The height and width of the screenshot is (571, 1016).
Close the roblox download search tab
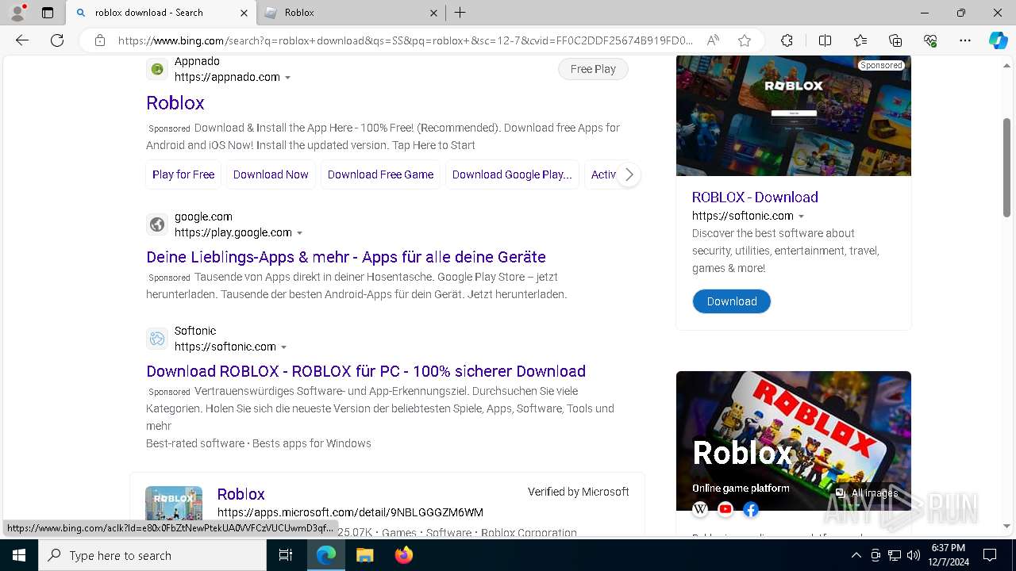244,13
